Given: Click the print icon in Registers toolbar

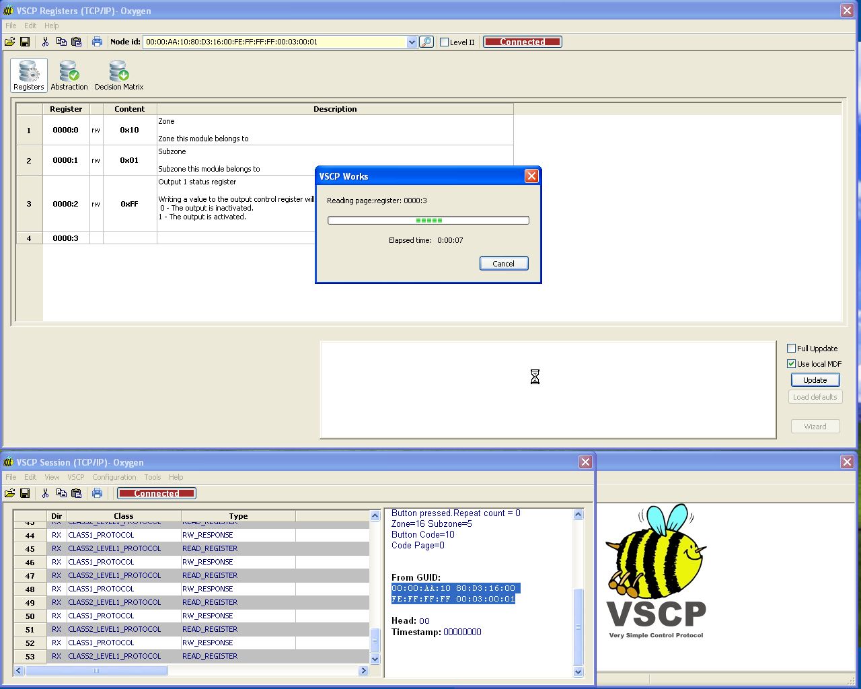Looking at the screenshot, I should 97,42.
